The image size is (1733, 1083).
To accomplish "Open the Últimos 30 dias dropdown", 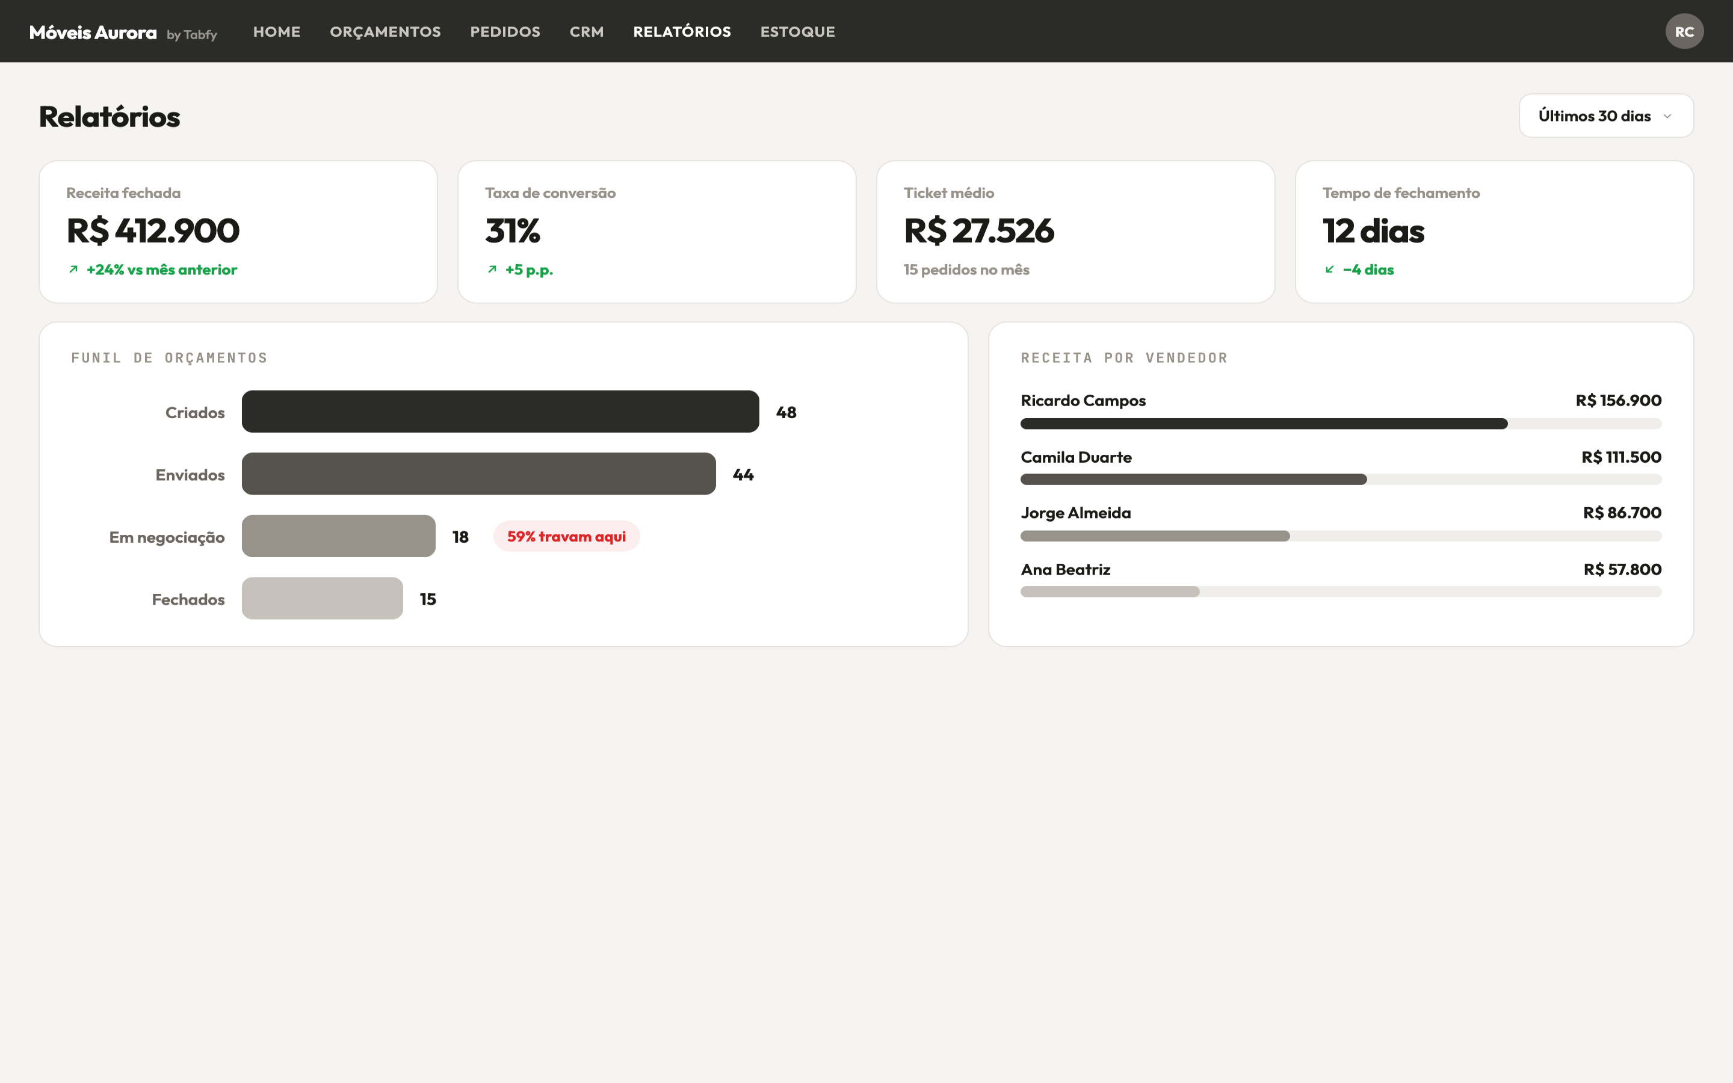I will tap(1605, 116).
